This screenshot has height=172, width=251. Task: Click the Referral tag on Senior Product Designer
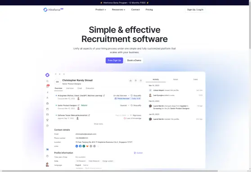point(84,105)
